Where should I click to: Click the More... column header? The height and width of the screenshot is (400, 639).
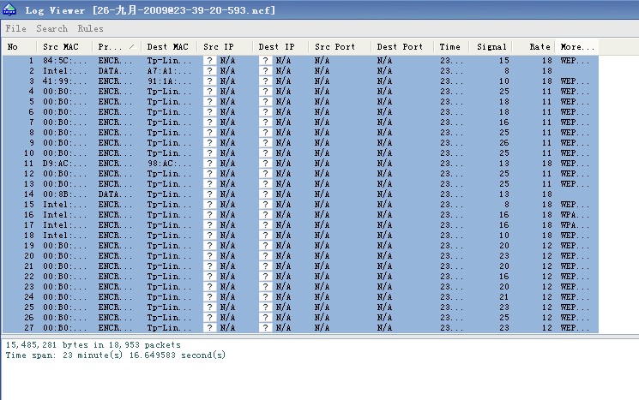tap(576, 47)
